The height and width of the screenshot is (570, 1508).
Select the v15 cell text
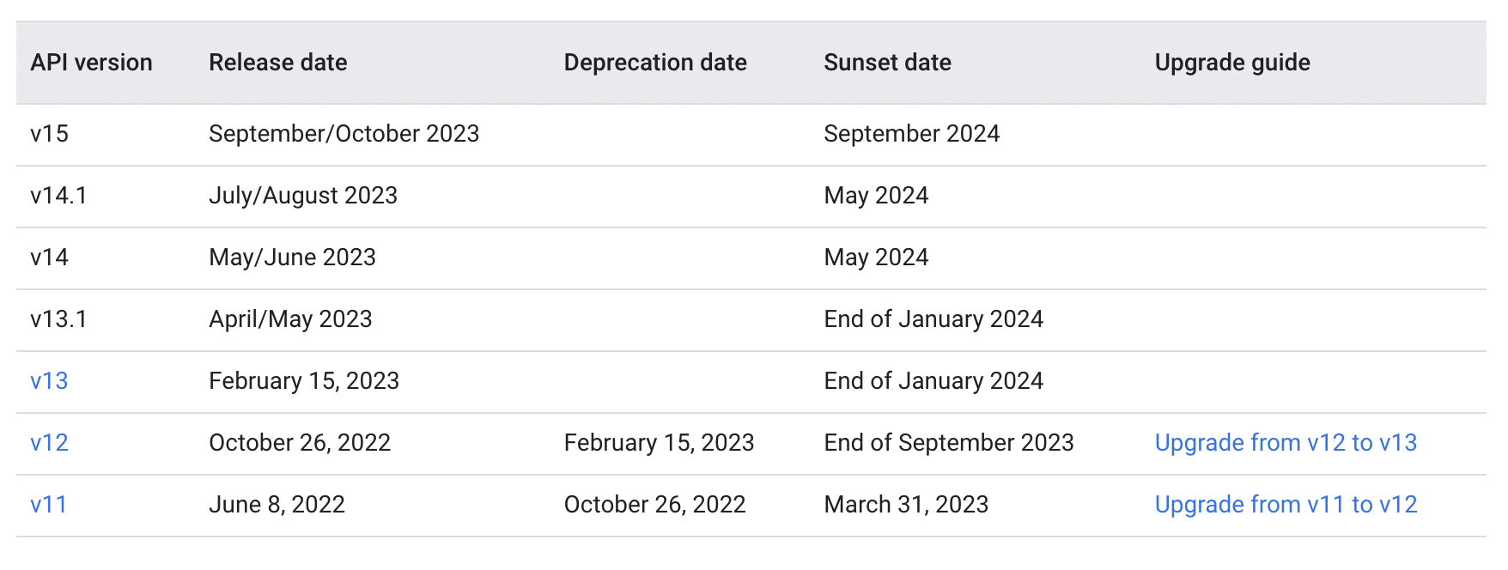[49, 134]
